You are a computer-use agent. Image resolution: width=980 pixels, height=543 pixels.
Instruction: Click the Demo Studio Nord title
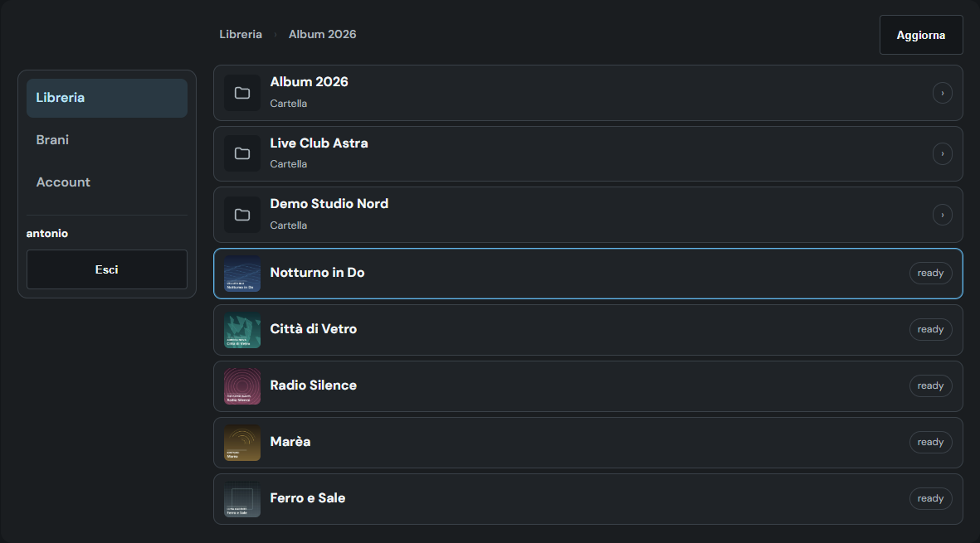[329, 203]
